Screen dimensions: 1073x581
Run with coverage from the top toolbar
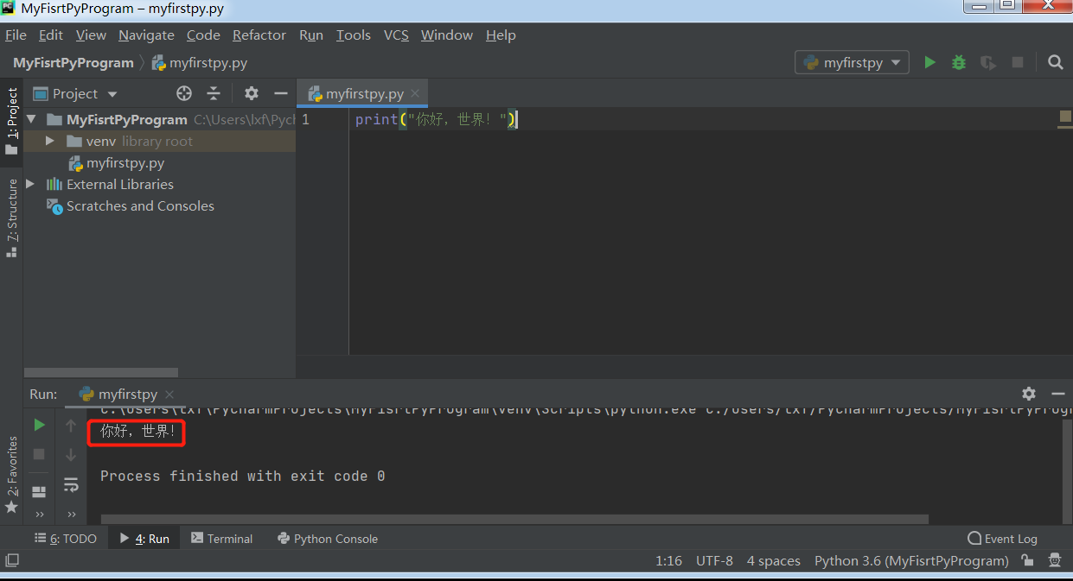988,62
